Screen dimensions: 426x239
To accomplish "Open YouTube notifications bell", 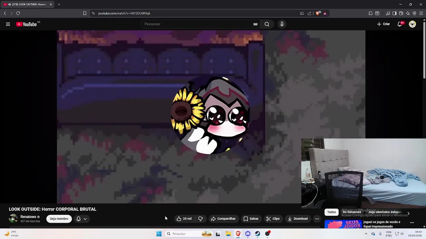I will click(x=400, y=24).
